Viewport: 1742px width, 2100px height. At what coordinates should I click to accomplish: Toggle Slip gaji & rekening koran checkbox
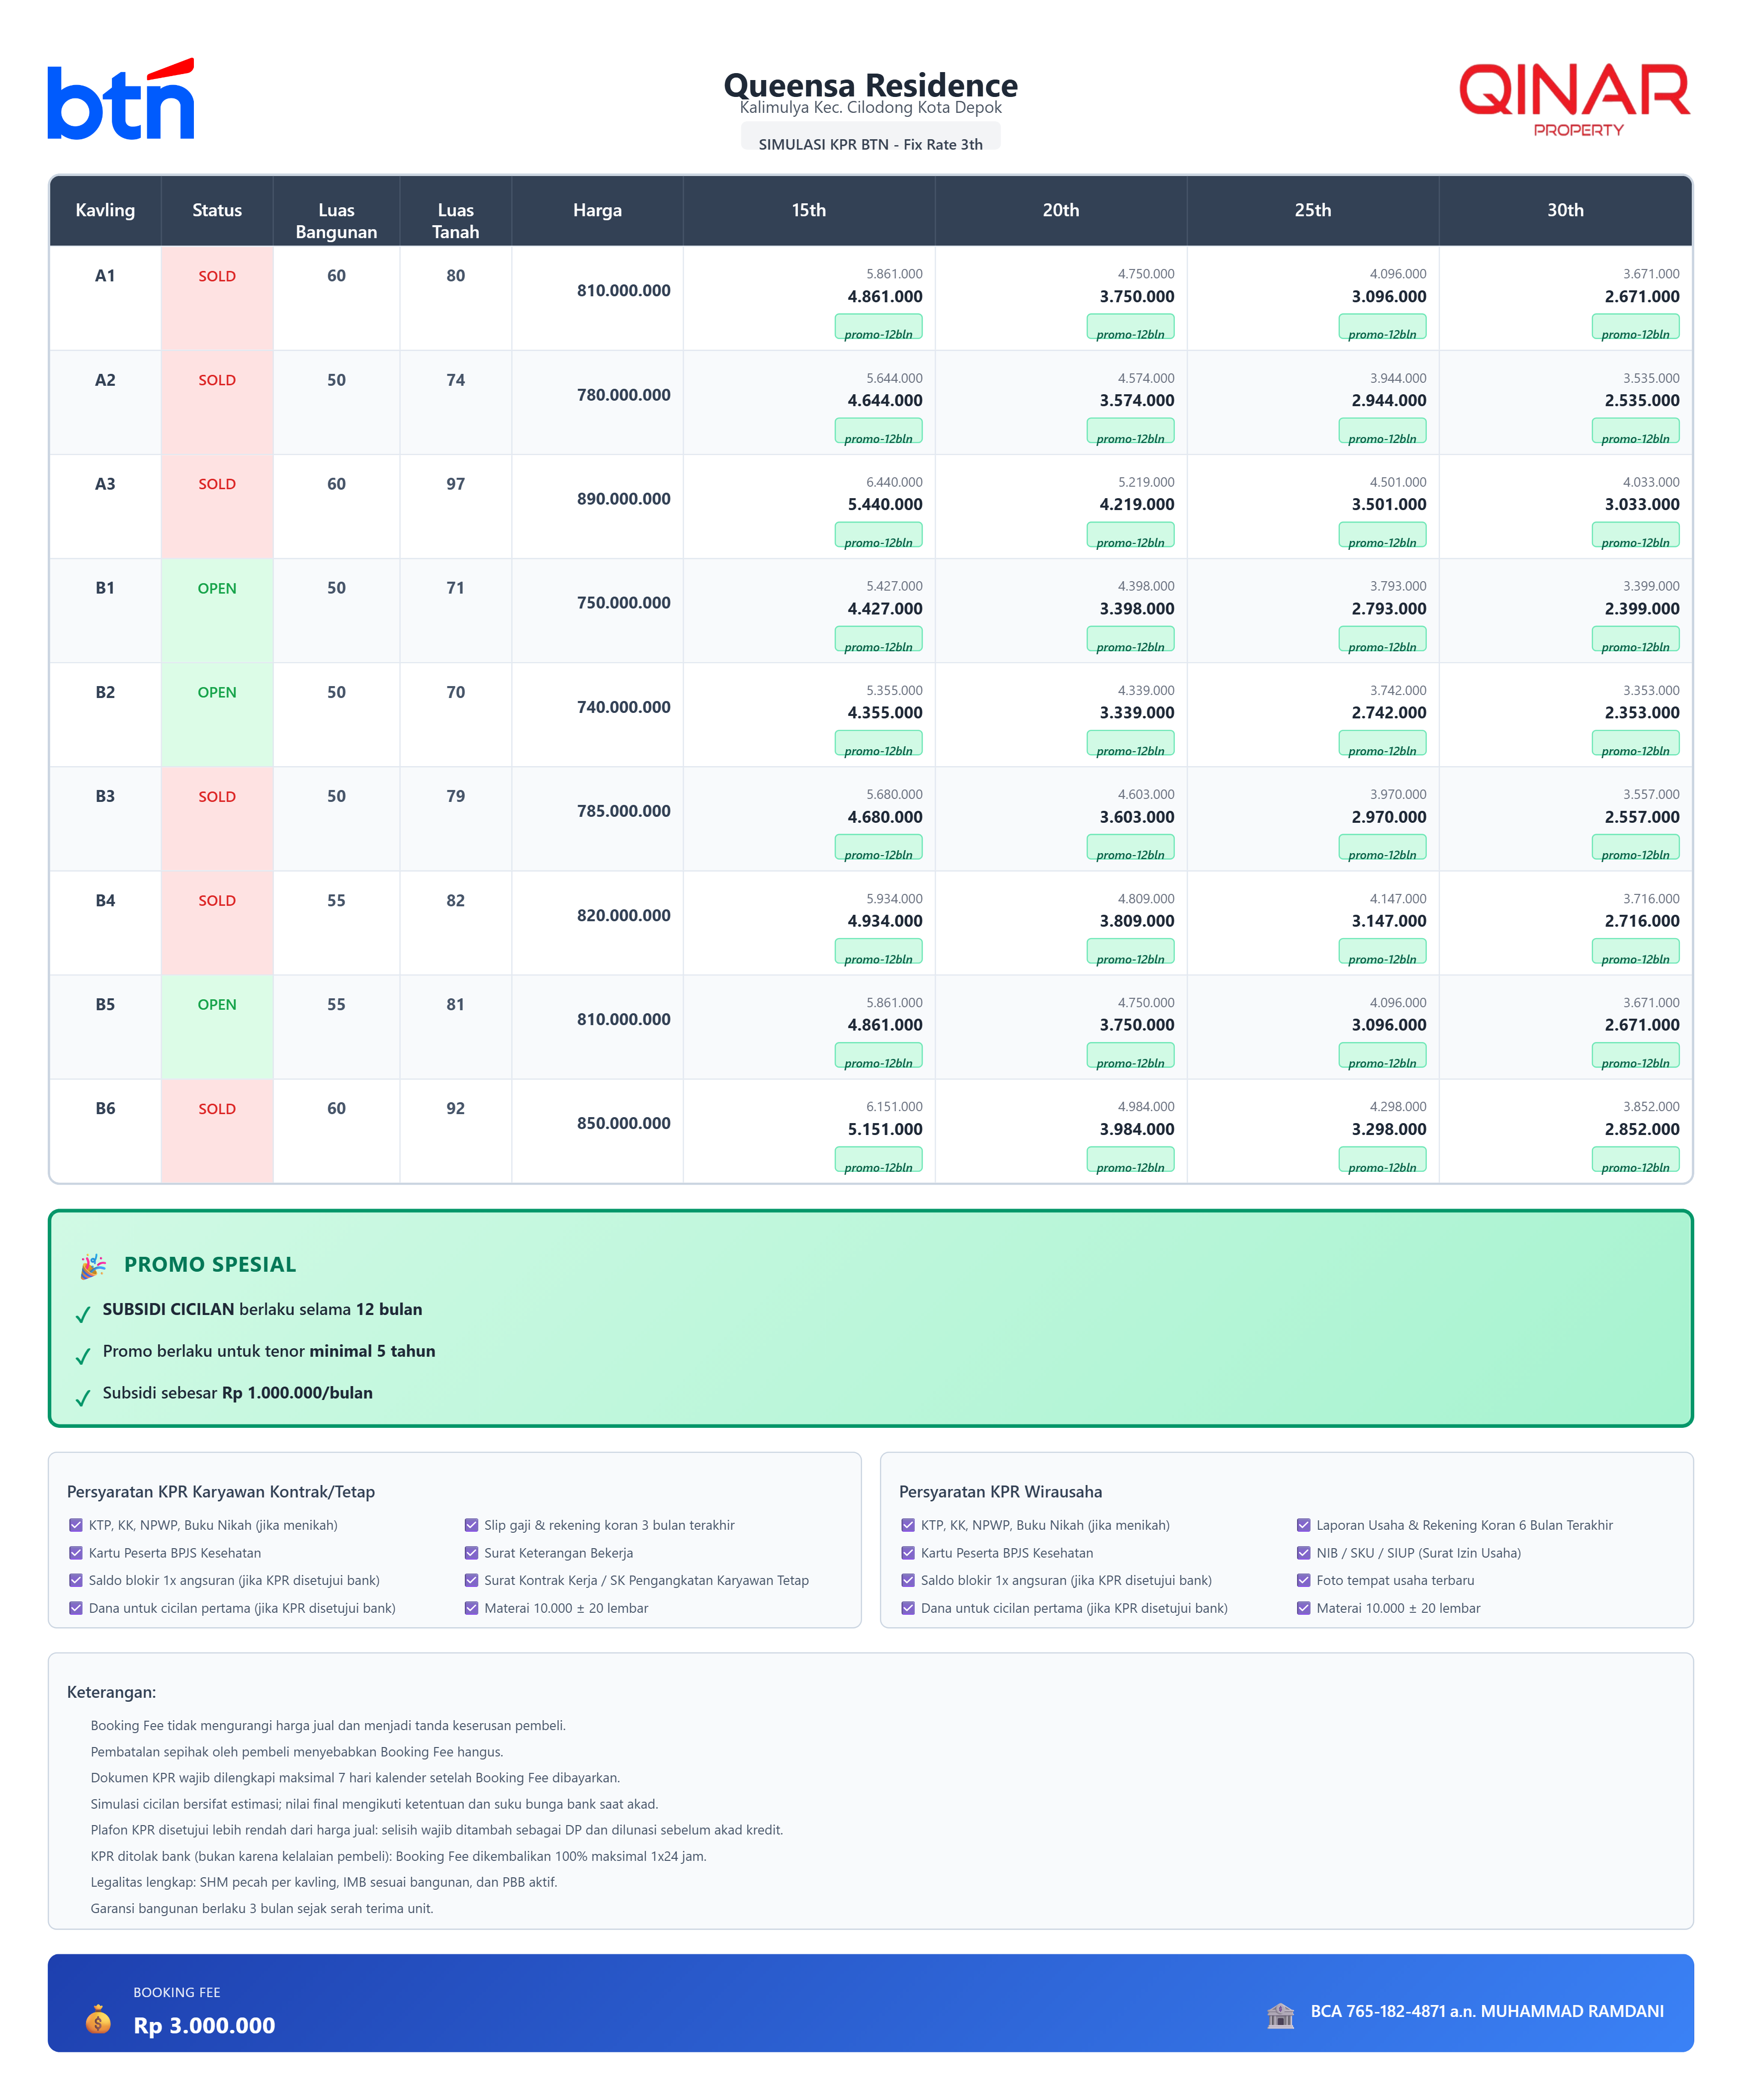tap(471, 1525)
